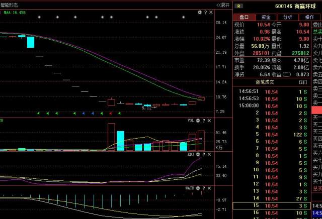
Task: Click 现价 value 10.54
Action: pyautogui.click(x=263, y=25)
